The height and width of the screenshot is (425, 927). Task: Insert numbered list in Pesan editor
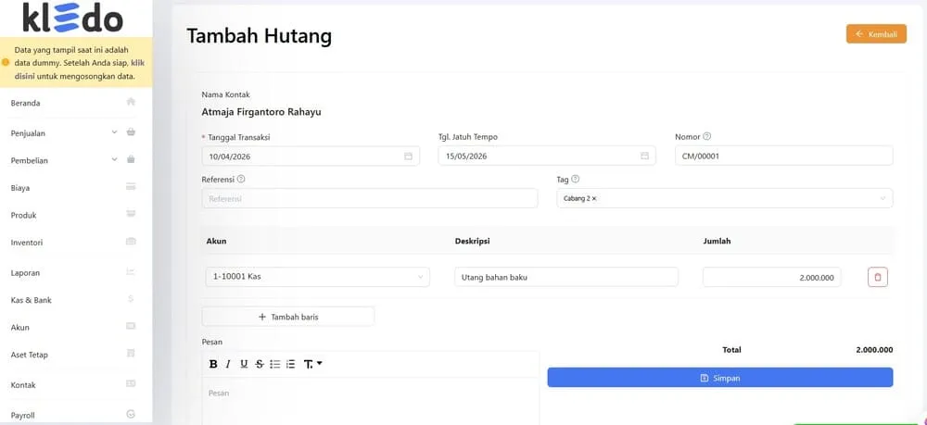290,364
